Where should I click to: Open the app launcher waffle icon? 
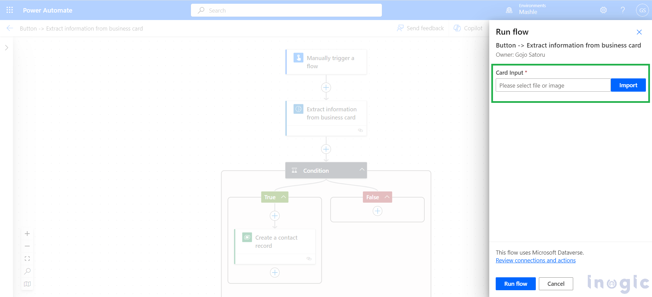(x=10, y=10)
